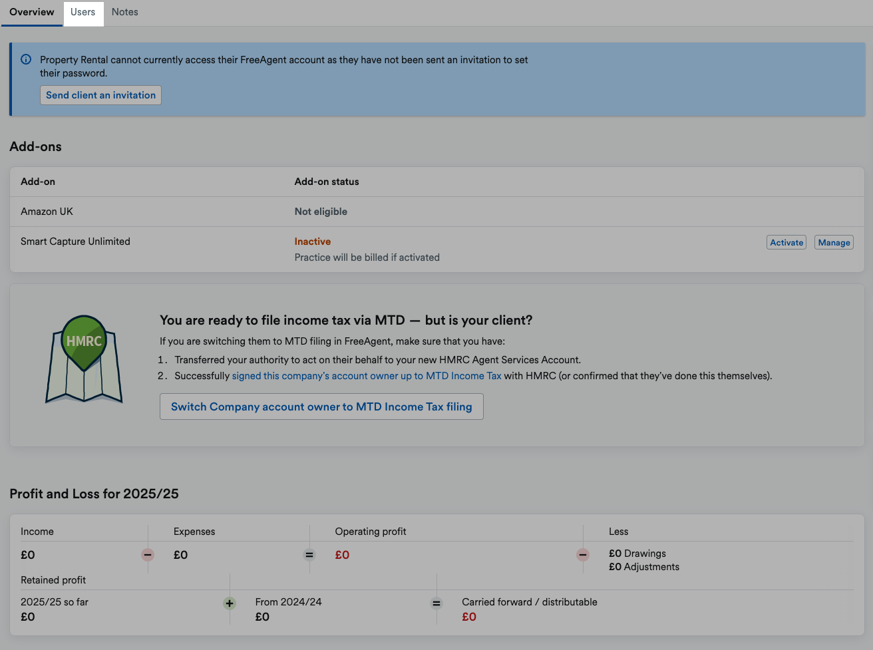Click the Add-ons section heading

(35, 146)
